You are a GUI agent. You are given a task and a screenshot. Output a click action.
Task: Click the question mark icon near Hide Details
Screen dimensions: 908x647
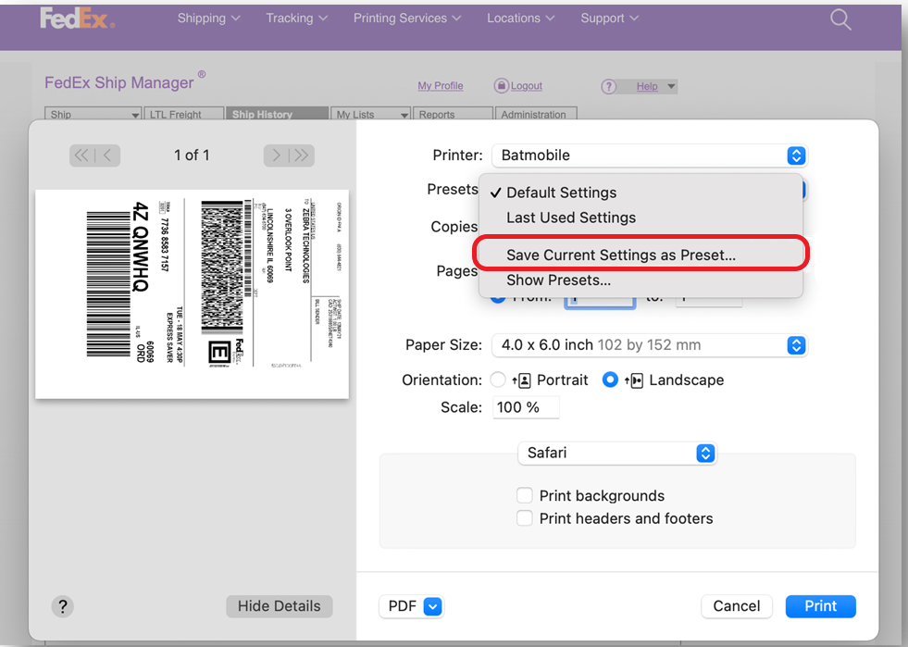tap(62, 606)
